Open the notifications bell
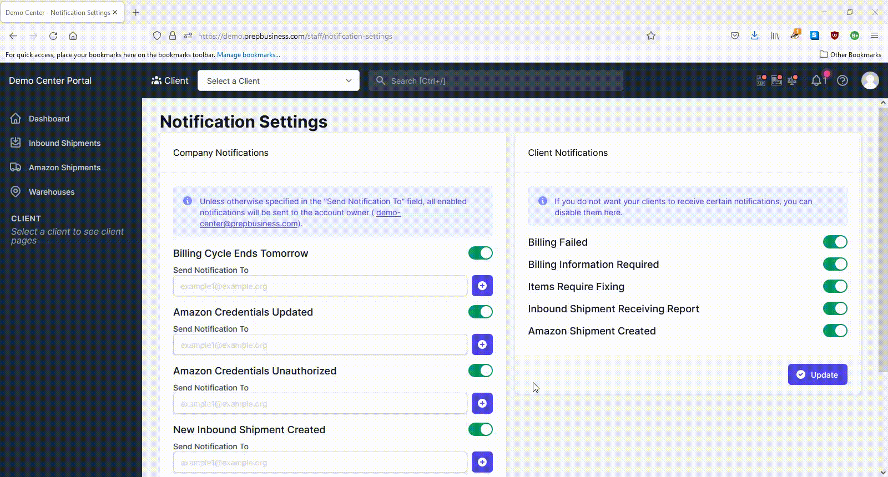888x477 pixels. [816, 80]
